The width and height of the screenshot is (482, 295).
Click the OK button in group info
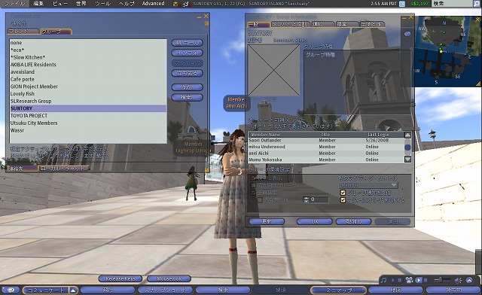click(x=315, y=221)
